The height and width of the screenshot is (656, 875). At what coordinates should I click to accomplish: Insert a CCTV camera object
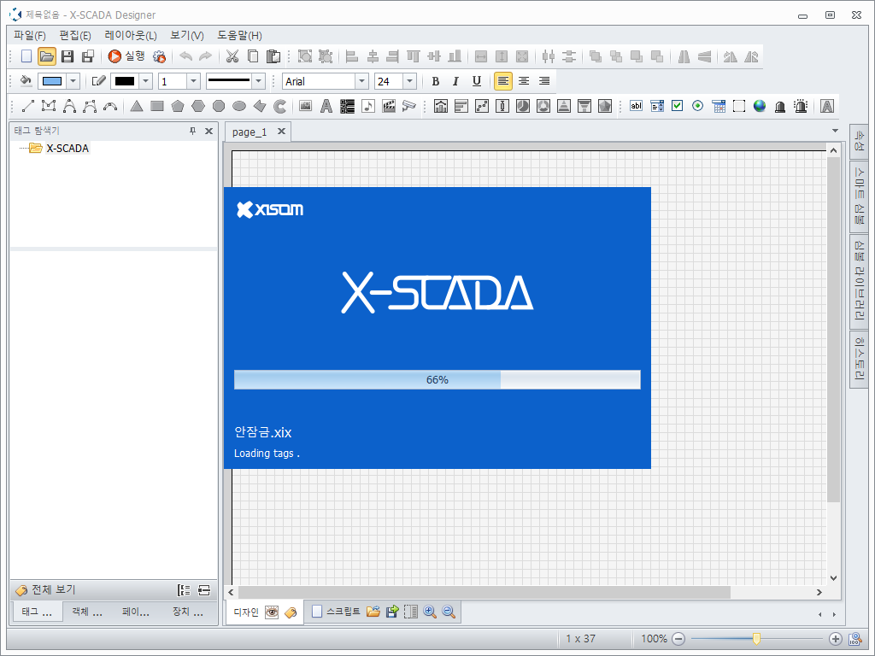coord(409,106)
